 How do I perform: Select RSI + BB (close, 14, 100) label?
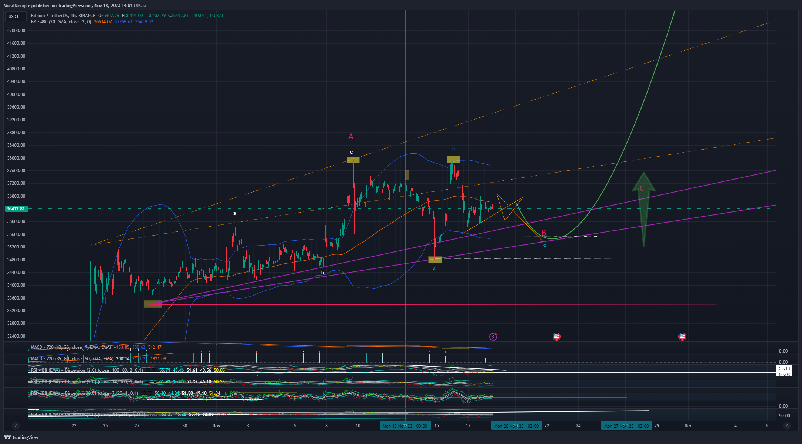point(87,382)
